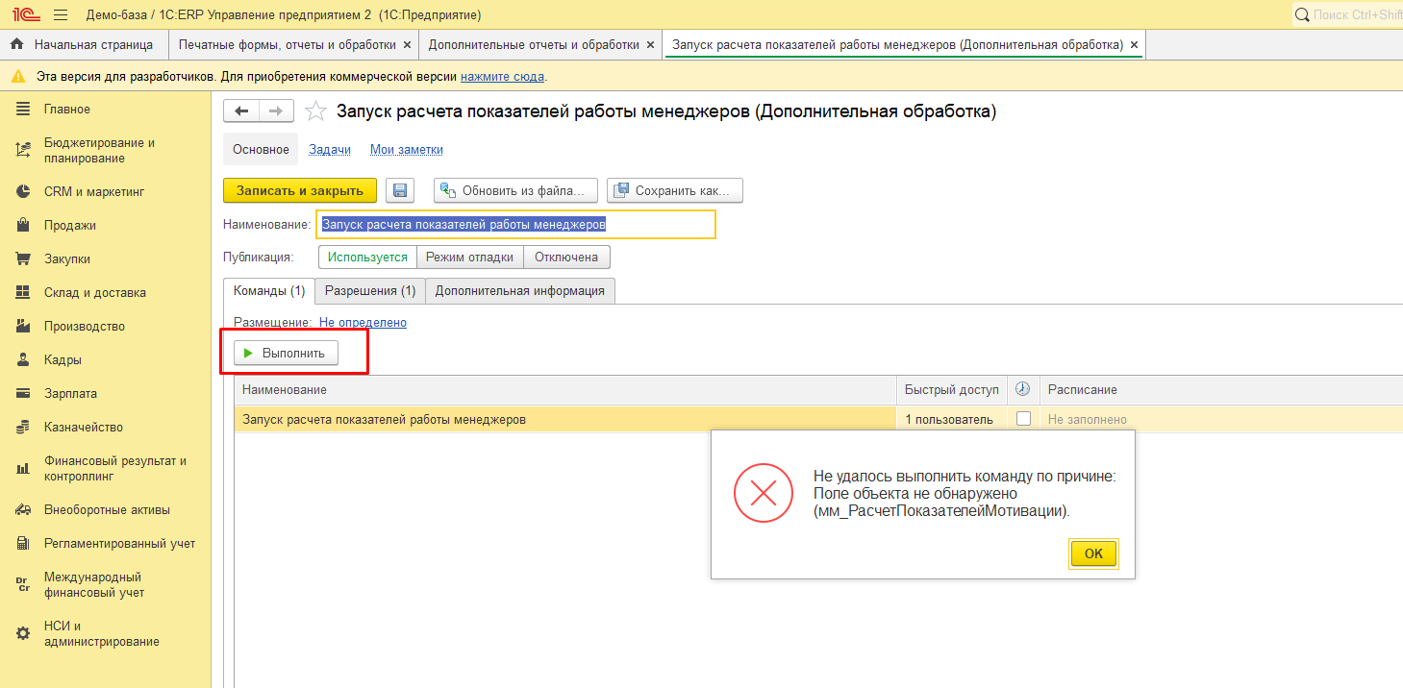Click the НСИ и администрирование gear icon

click(23, 633)
